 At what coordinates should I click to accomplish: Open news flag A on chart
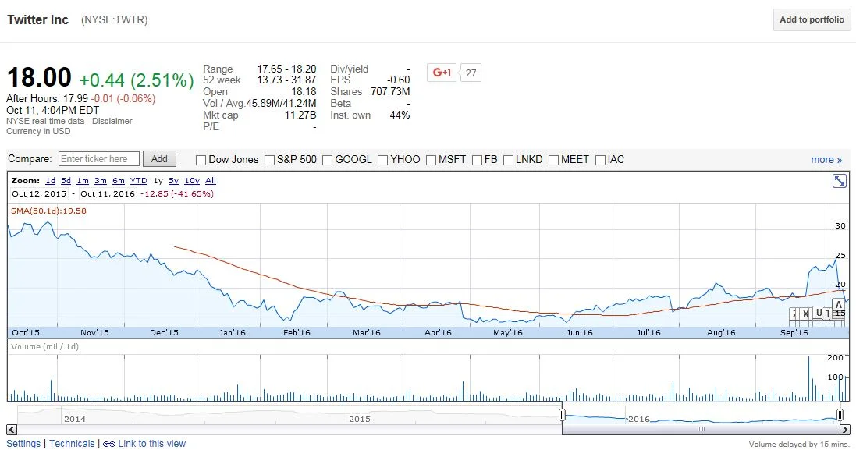pyautogui.click(x=839, y=305)
